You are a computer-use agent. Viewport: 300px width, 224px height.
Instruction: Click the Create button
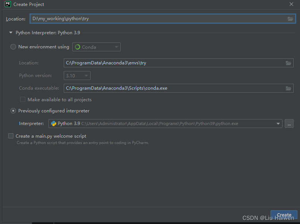point(284,215)
